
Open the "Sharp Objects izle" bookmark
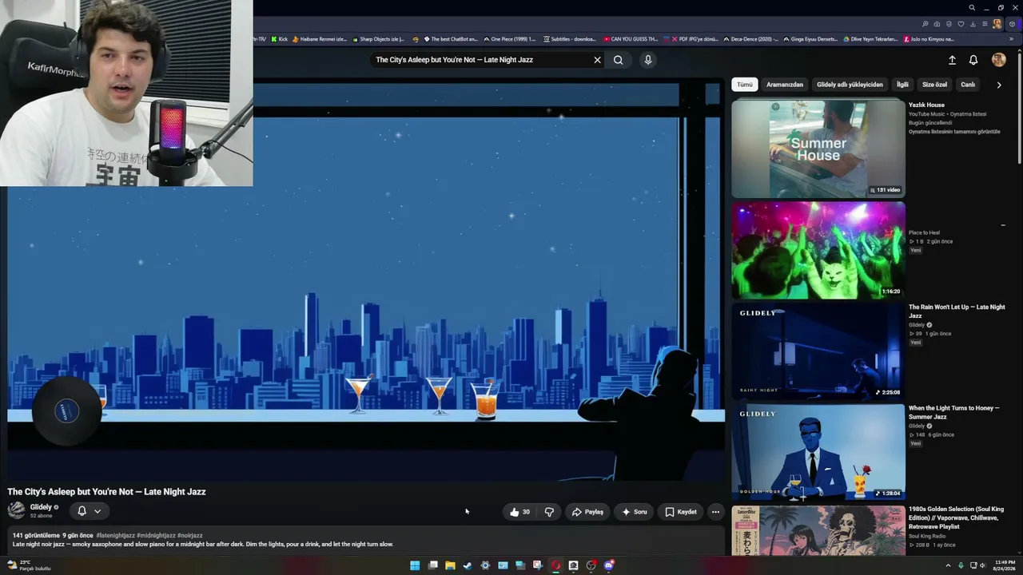click(378, 38)
